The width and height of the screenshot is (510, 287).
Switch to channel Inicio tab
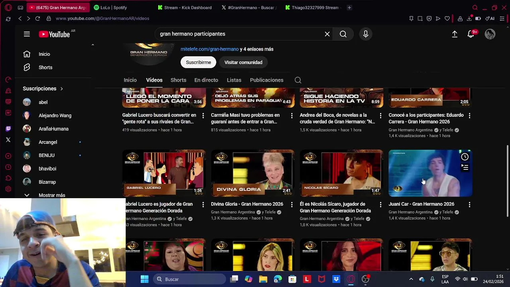[x=130, y=80]
